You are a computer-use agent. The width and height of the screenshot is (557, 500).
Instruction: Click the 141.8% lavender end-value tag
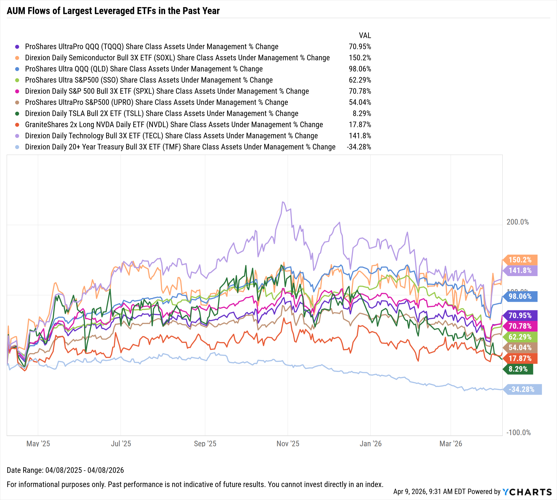[x=520, y=270]
